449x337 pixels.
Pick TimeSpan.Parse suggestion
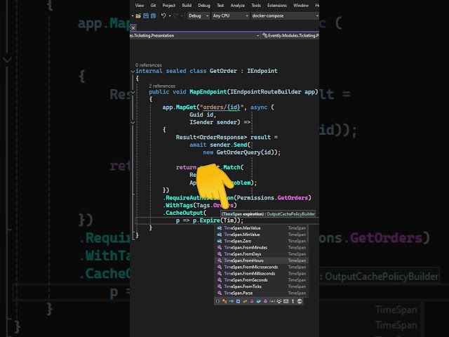click(x=261, y=293)
